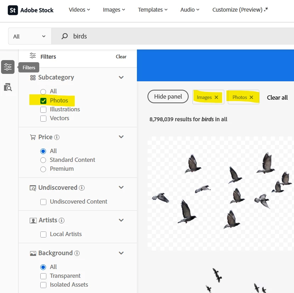Screen dimensions: 294x293
Task: Open the Audio menu
Action: (190, 10)
